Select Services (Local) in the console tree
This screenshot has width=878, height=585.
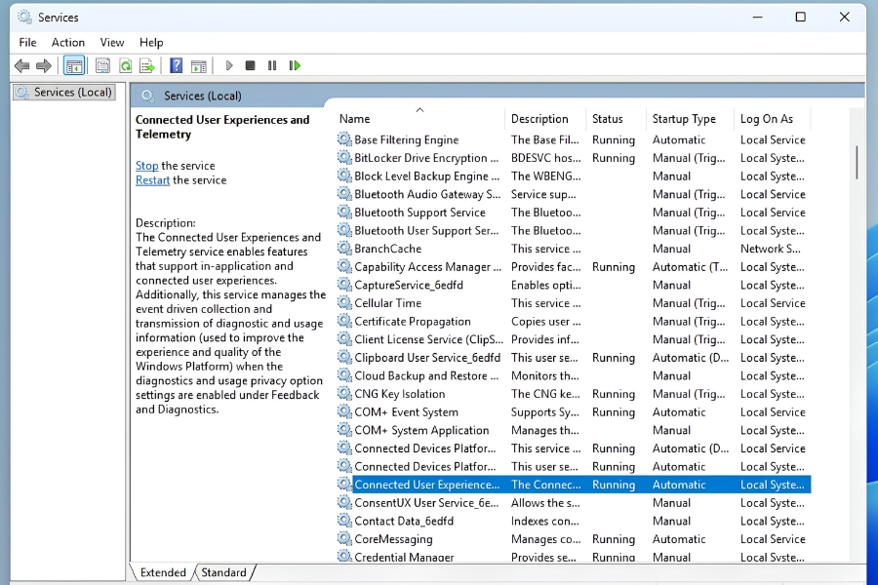(x=64, y=93)
